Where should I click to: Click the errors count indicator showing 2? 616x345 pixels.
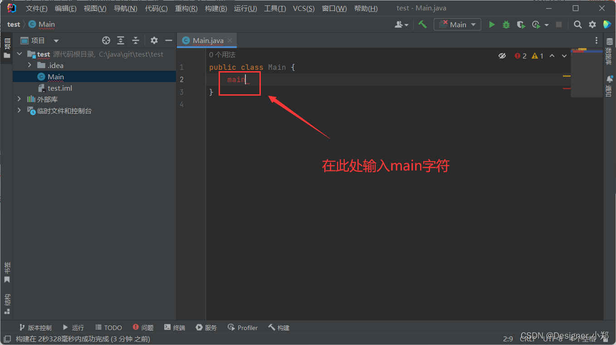tap(520, 56)
